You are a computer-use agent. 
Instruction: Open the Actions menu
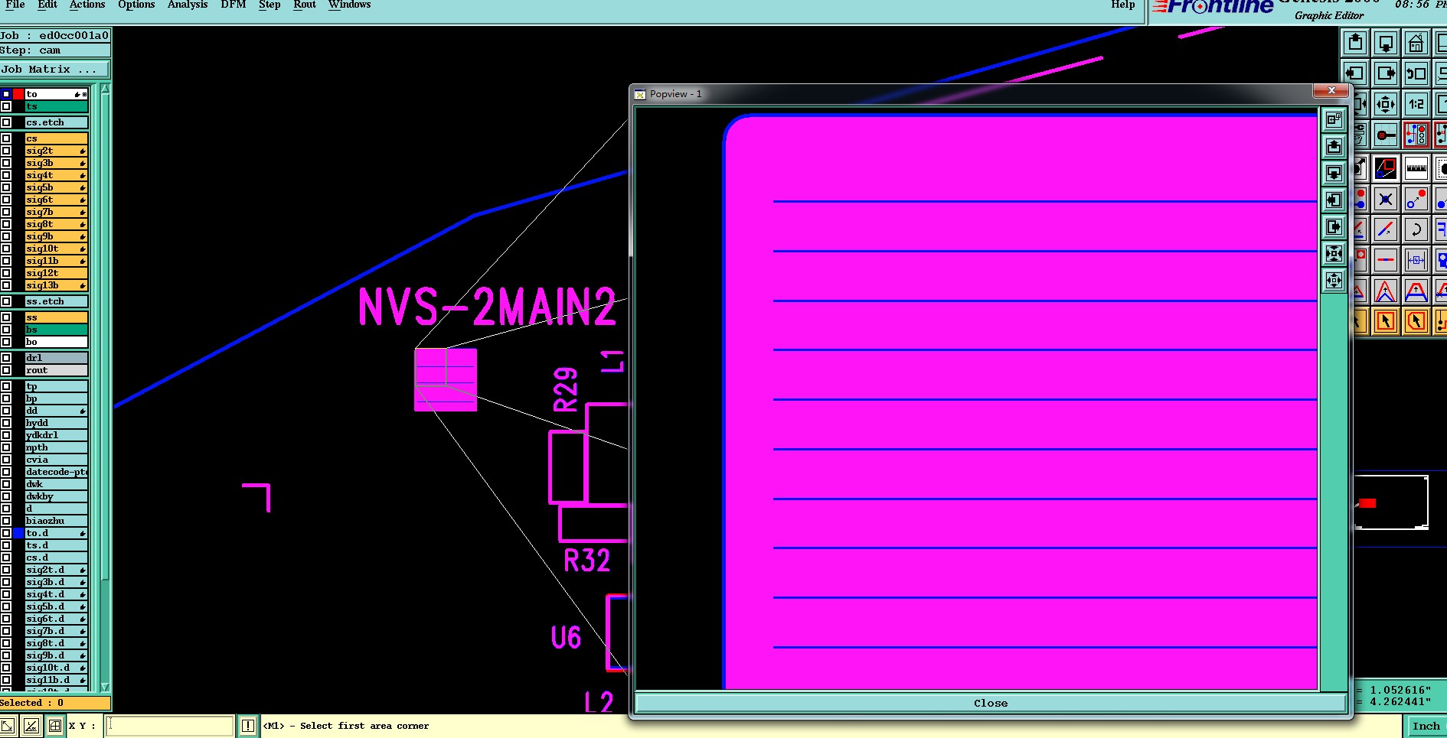click(87, 5)
